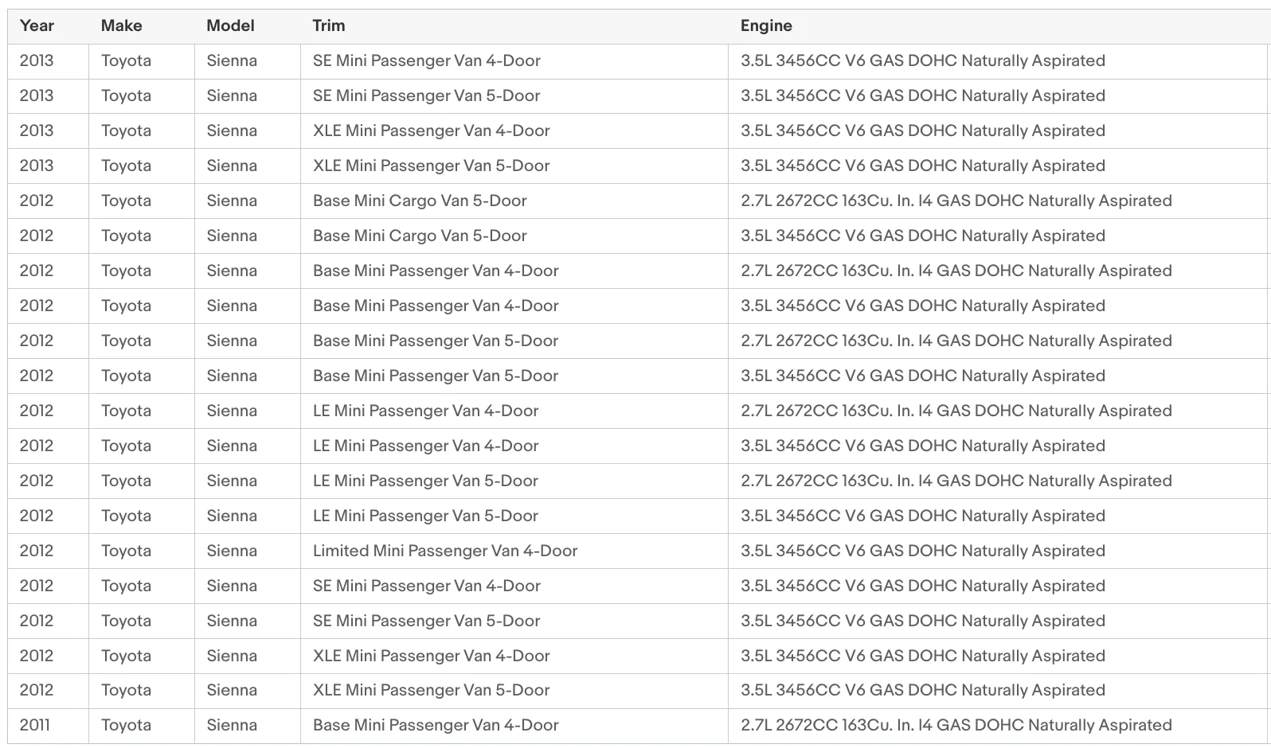Screen dimensions: 1271x748
Task: Click 2012 Base Mini Passenger Van 5-Door 2.7L engine
Action: tap(956, 341)
